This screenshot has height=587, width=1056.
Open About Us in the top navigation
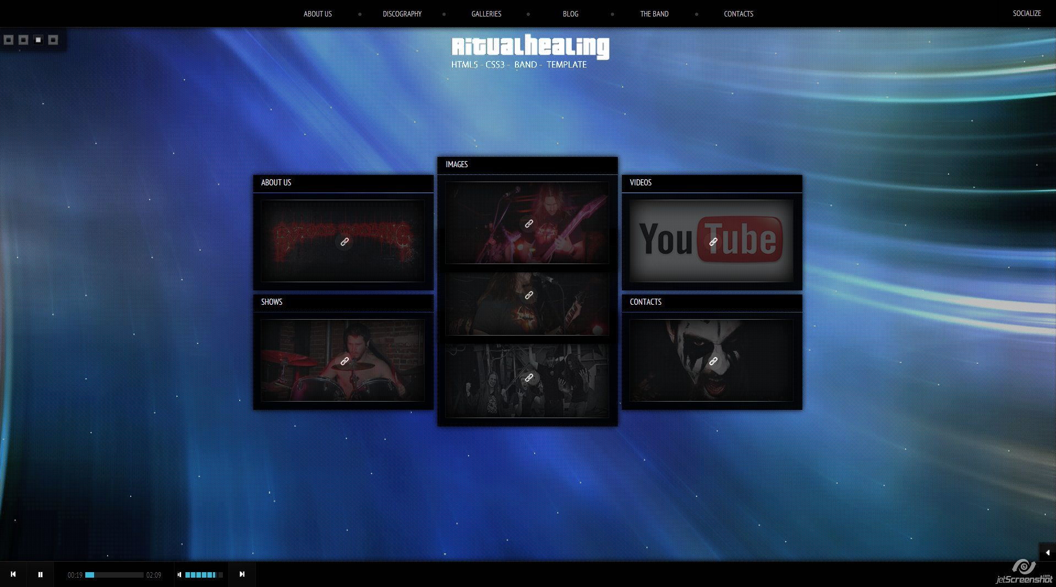(318, 14)
